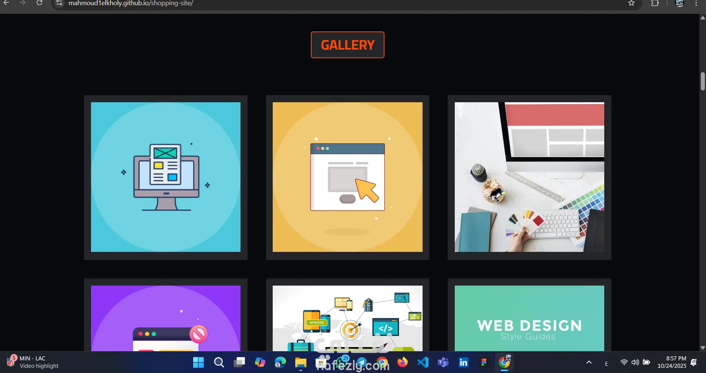
Task: Go back to the previous page
Action: (6, 3)
